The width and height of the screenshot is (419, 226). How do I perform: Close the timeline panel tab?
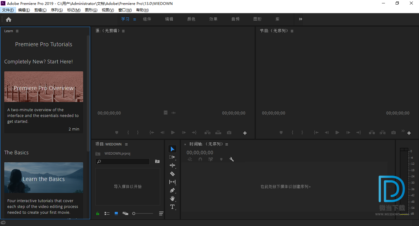(x=185, y=144)
